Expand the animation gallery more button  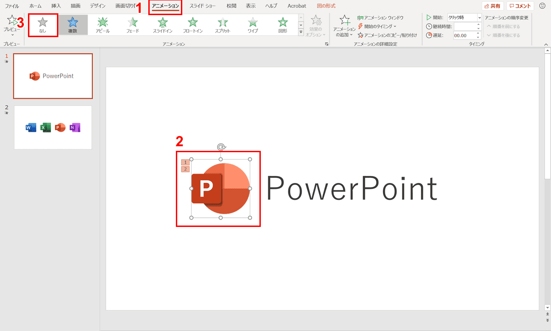(x=301, y=33)
